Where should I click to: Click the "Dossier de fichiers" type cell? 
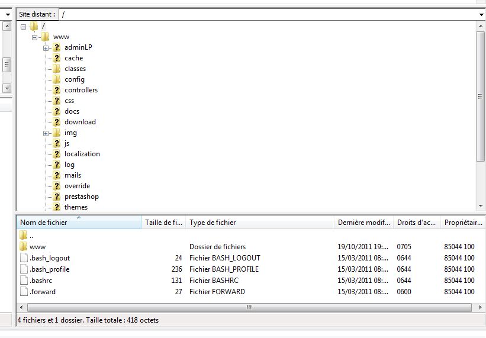(218, 247)
